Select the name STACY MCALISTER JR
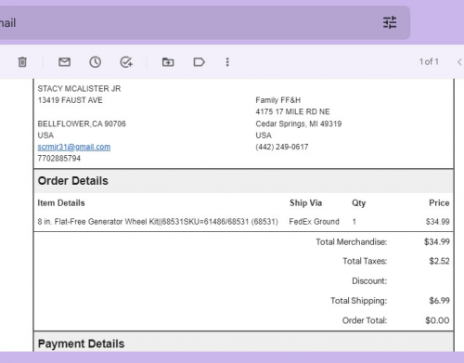464x363 pixels. (79, 89)
